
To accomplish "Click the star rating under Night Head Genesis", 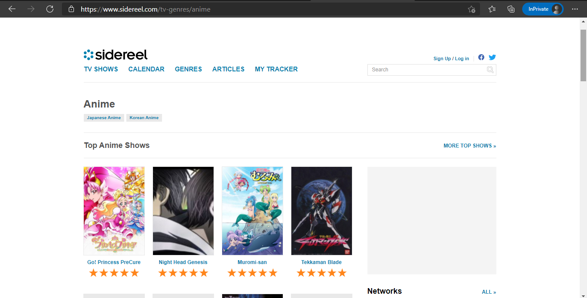I will [x=183, y=273].
